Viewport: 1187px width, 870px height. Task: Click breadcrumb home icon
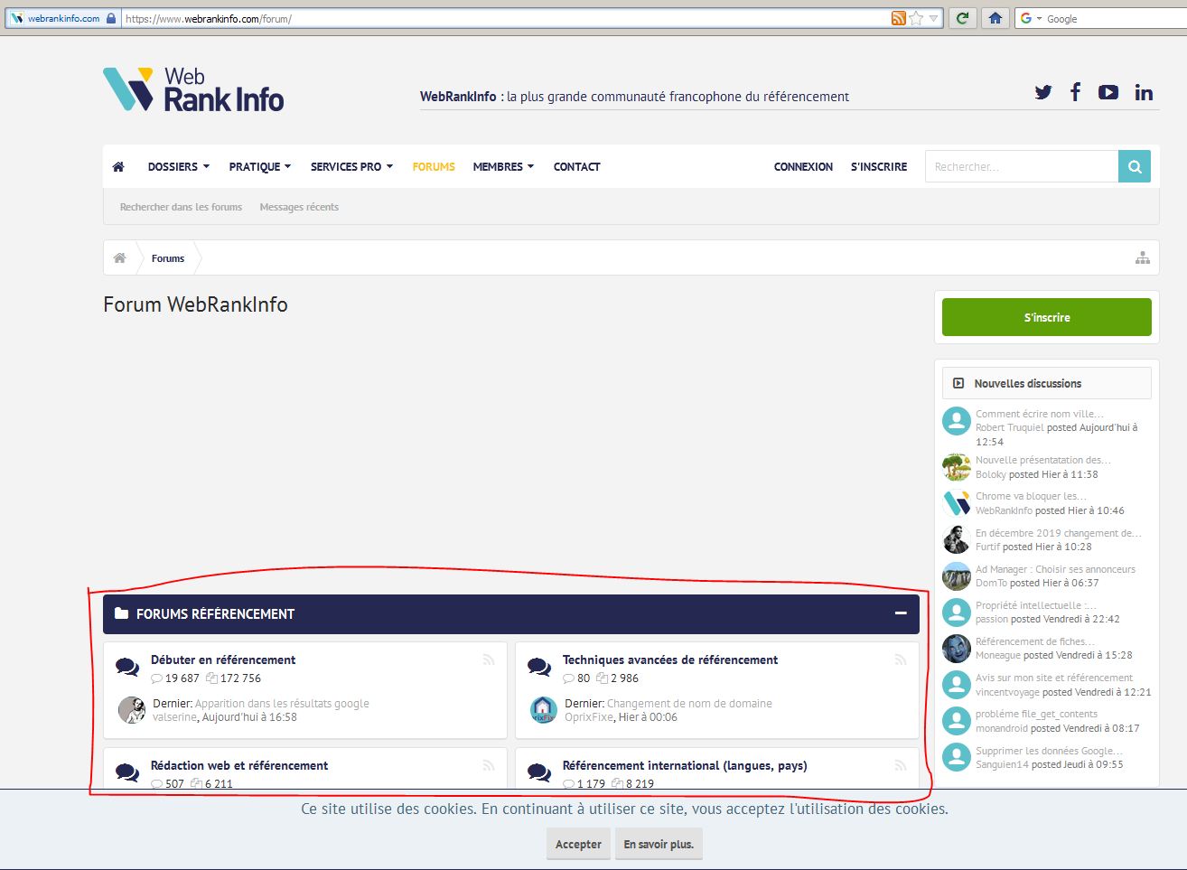119,257
